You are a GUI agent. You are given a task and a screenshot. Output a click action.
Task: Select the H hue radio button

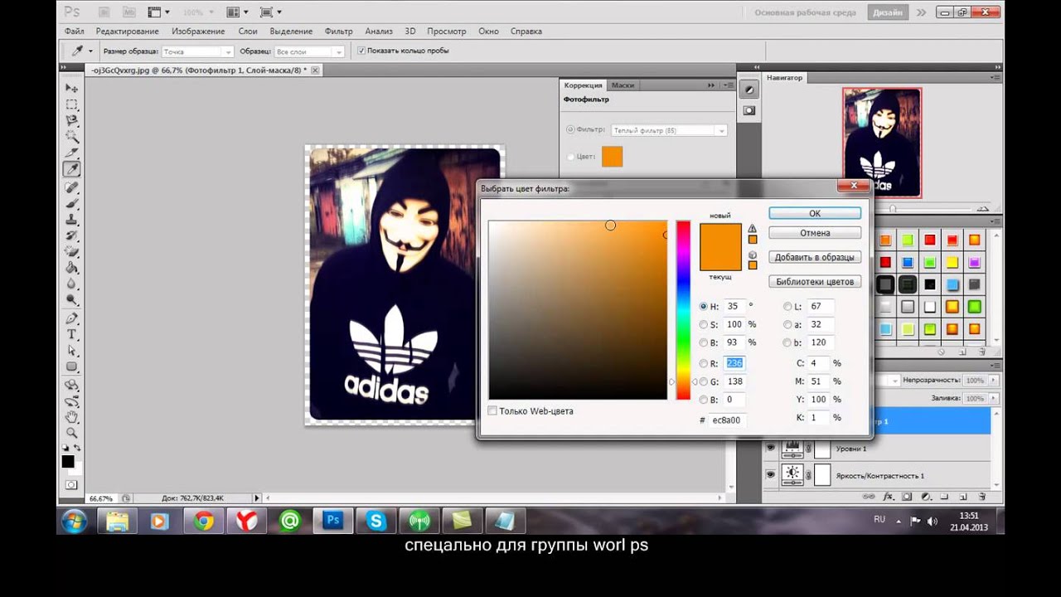coord(704,307)
